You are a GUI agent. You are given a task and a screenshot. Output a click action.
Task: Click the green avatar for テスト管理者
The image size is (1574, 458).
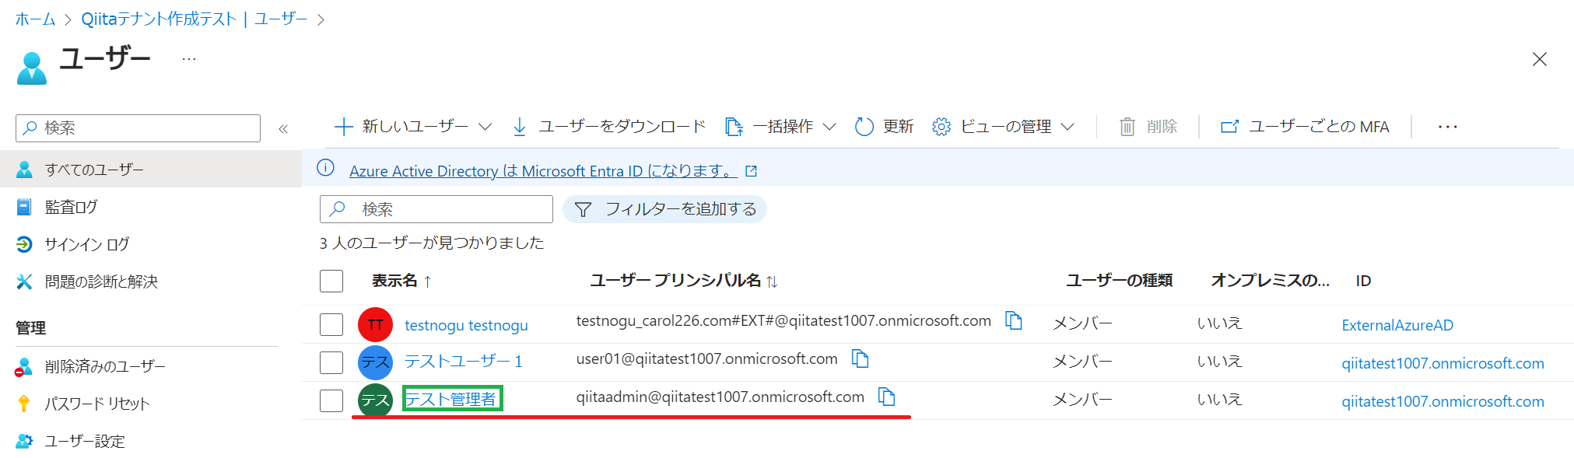click(x=375, y=400)
